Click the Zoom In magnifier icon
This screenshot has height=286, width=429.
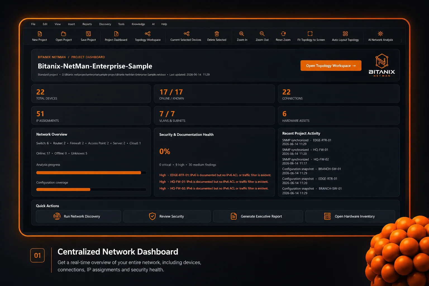tap(242, 34)
